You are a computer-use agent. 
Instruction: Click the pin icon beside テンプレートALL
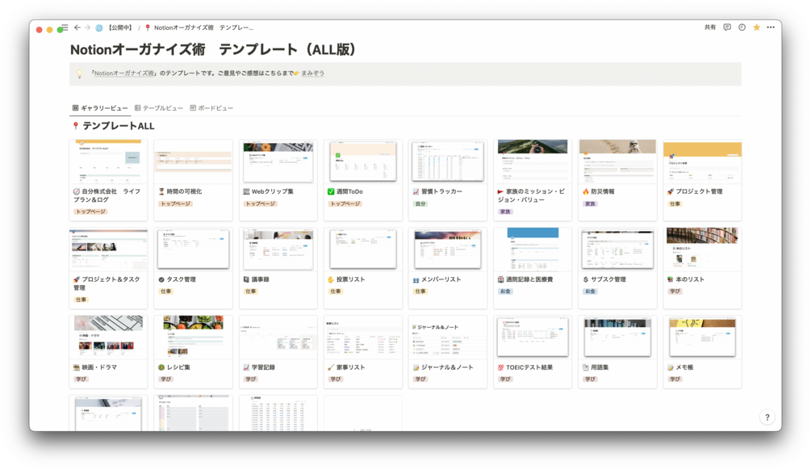click(76, 126)
